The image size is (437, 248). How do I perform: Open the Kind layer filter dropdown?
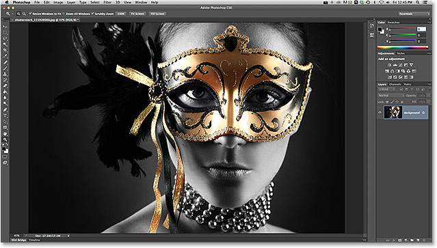point(387,89)
